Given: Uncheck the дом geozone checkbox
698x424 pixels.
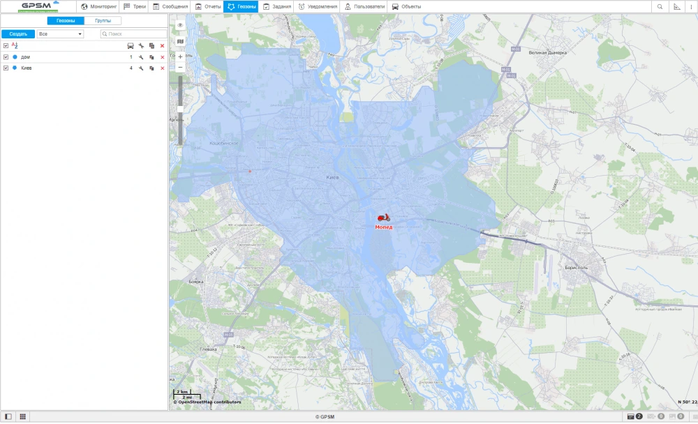Looking at the screenshot, I should 6,56.
